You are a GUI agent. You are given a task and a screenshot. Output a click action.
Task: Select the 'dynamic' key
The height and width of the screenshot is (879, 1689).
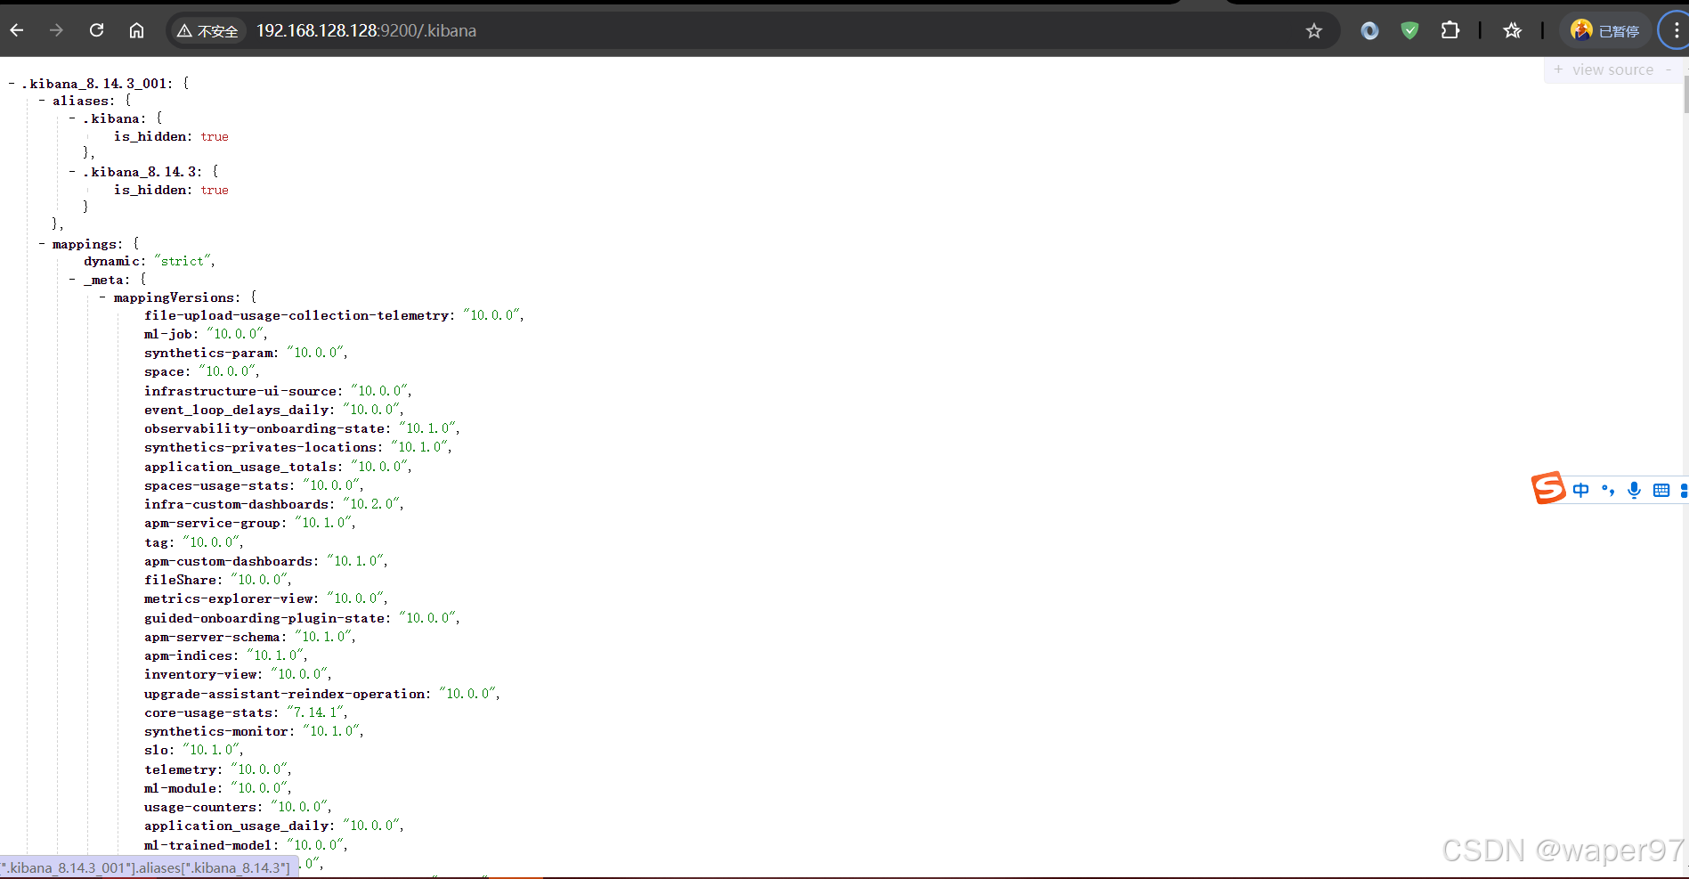[112, 261]
